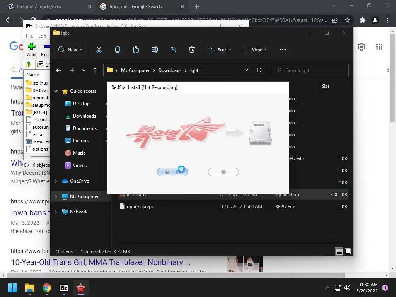Expand OneDrive tree node
This screenshot has height=297, width=396.
coord(56,181)
